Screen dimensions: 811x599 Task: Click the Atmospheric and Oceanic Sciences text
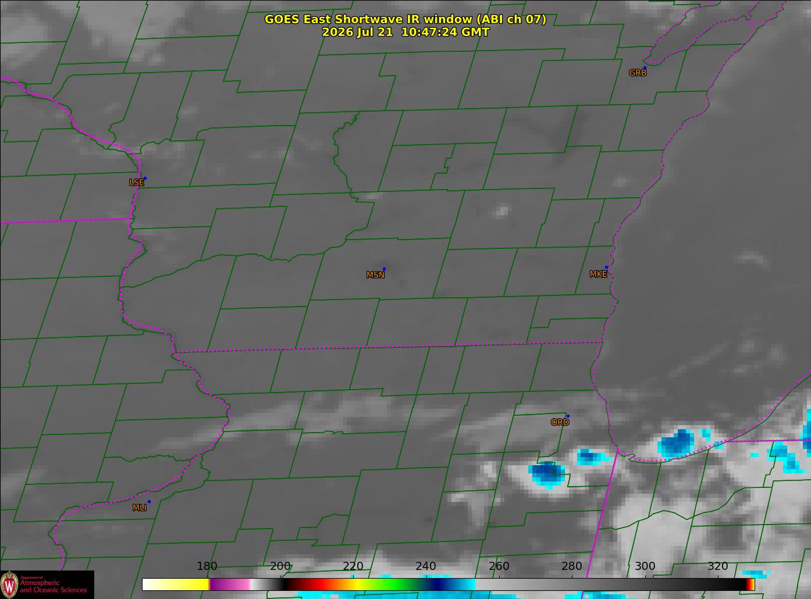(x=53, y=586)
